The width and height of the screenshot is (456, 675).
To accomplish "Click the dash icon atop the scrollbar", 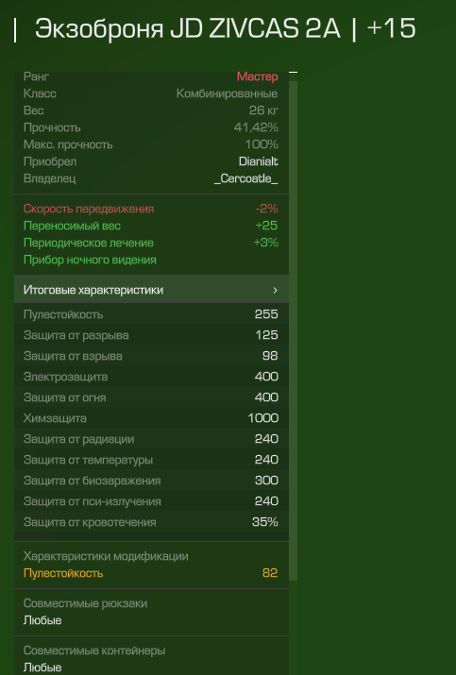I will click(x=294, y=73).
